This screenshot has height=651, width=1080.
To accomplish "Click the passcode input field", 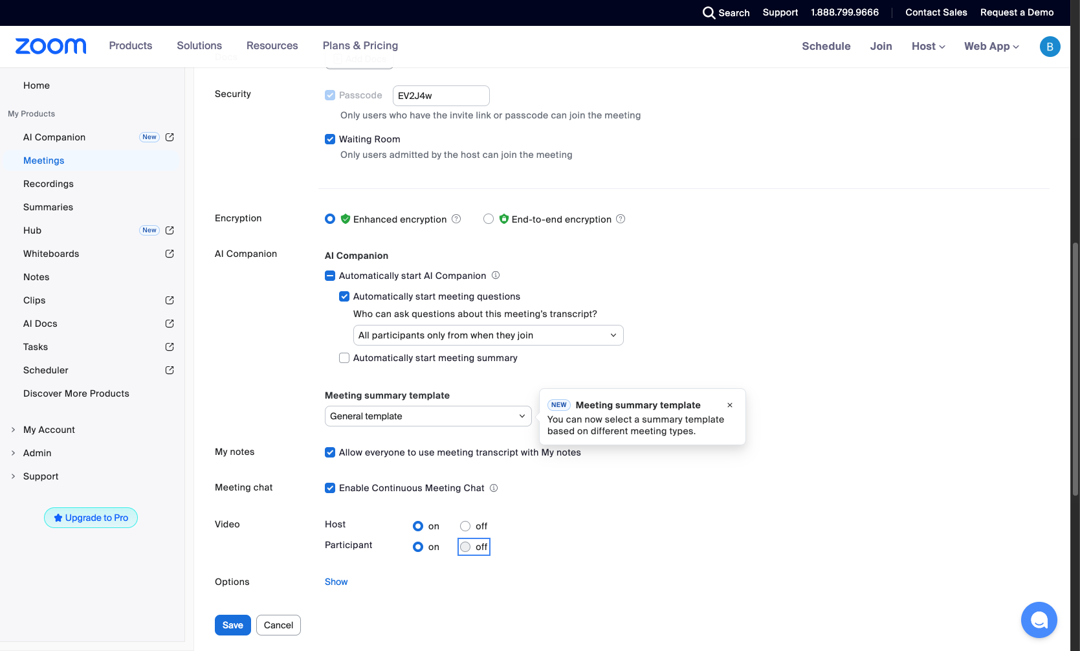I will coord(441,96).
